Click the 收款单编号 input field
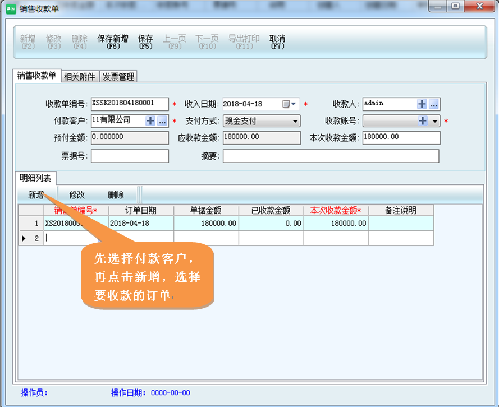Screen dimensions: 499x408 click(x=130, y=104)
